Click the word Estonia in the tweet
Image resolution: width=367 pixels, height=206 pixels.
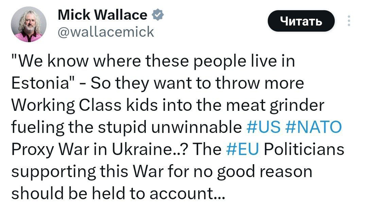point(38,83)
